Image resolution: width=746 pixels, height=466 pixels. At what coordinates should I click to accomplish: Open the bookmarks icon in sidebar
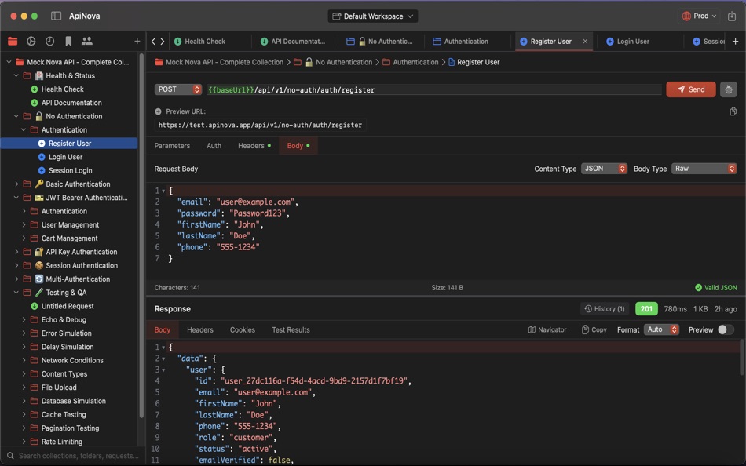[68, 42]
